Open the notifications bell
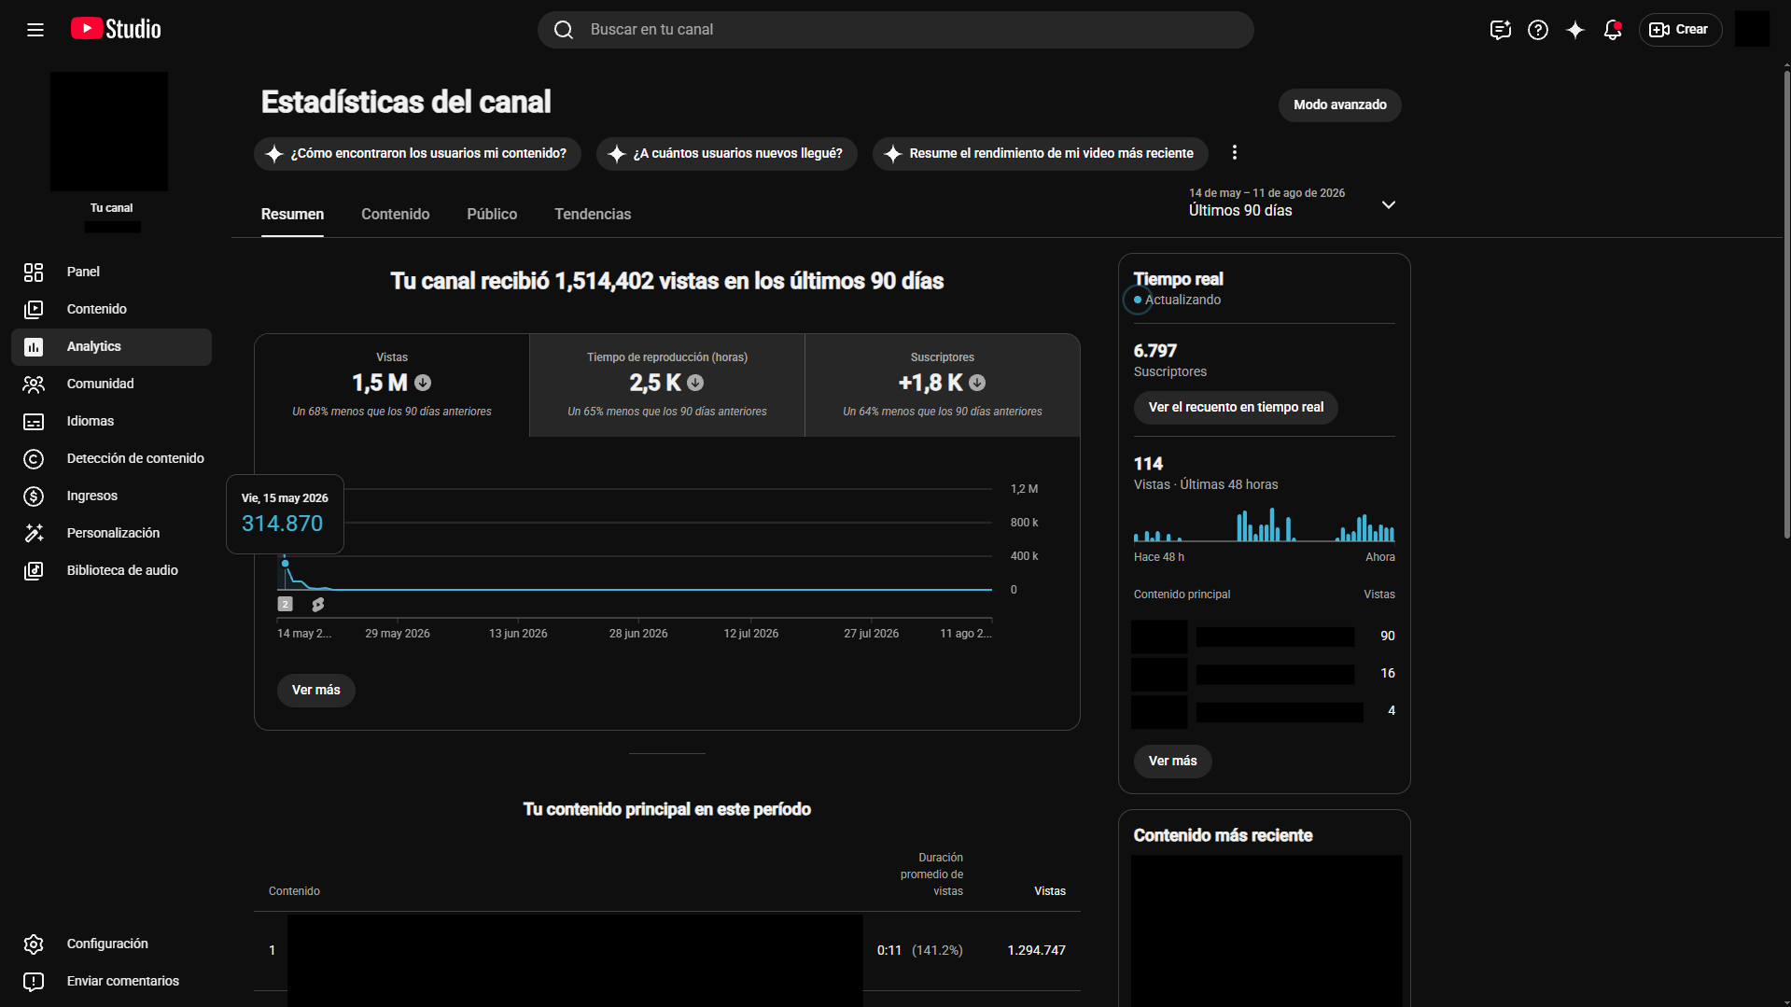The height and width of the screenshot is (1007, 1791). (1613, 30)
